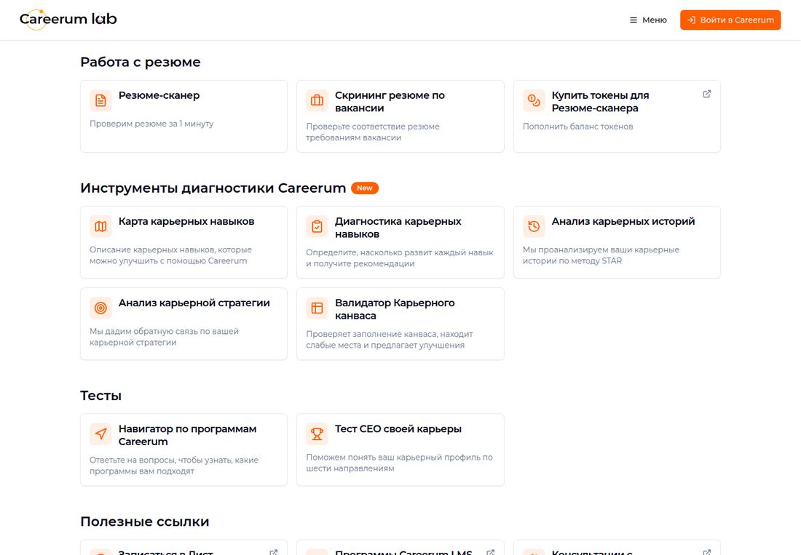Image resolution: width=801 pixels, height=555 pixels.
Task: Click history icon of Анализ карьерных историй
Action: pos(534,226)
